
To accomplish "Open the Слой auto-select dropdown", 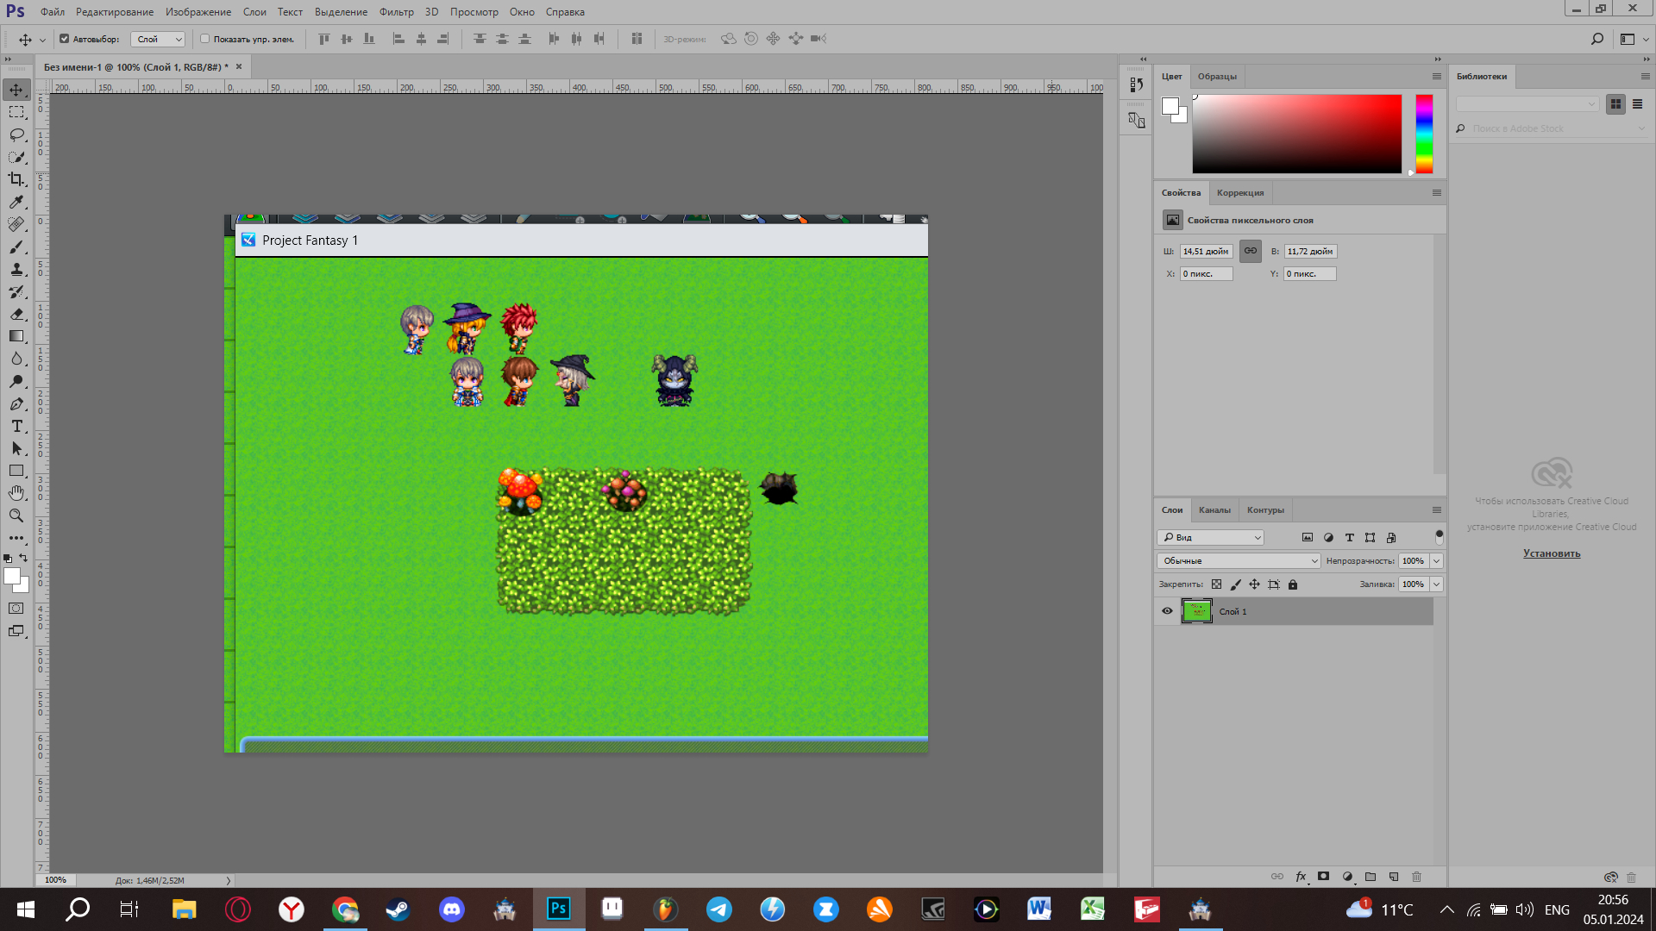I will (158, 39).
